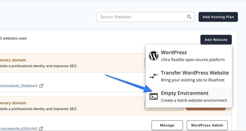Click 'Create a blank website environment' text
The width and height of the screenshot is (246, 131).
click(194, 100)
